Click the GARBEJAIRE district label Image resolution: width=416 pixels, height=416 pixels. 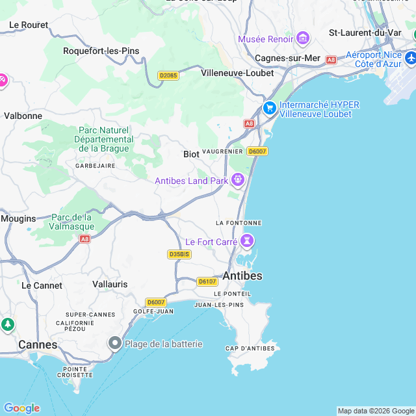96,166
